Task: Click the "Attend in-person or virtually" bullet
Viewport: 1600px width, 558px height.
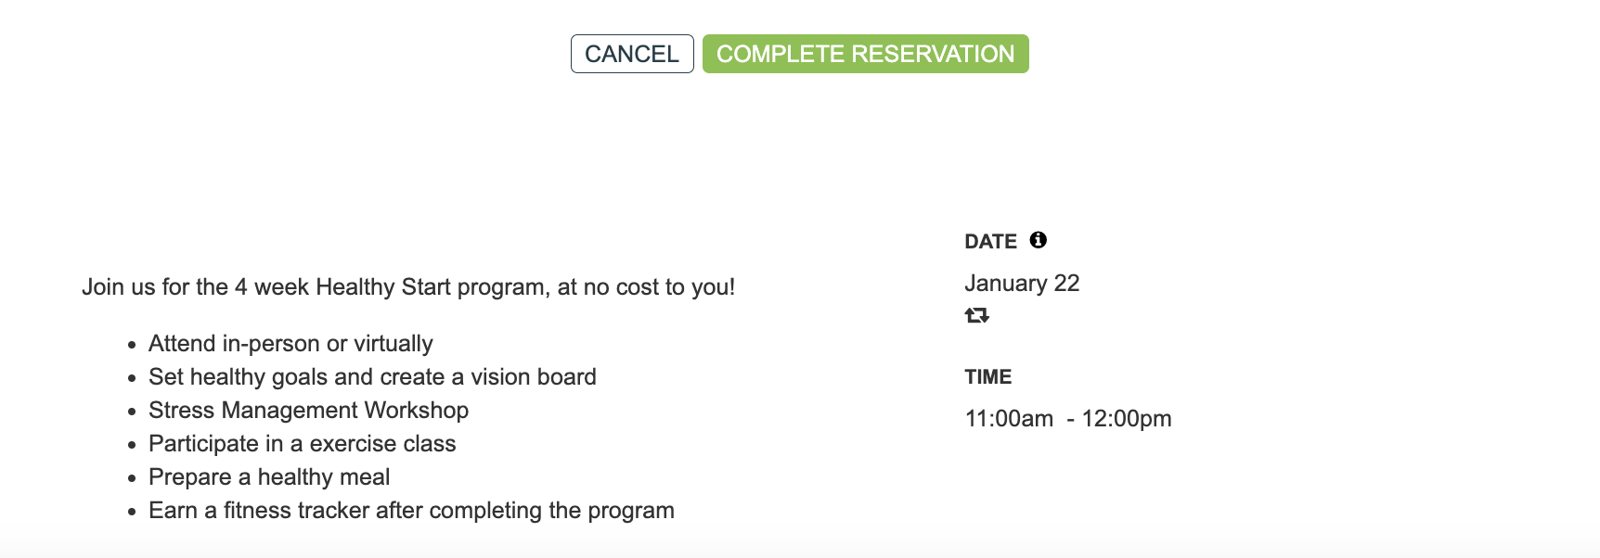Action: pos(290,344)
